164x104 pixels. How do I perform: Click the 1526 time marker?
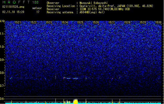coord(96,22)
